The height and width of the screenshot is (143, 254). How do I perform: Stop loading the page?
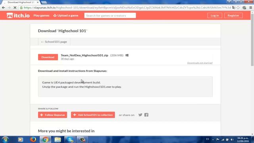pos(15,8)
